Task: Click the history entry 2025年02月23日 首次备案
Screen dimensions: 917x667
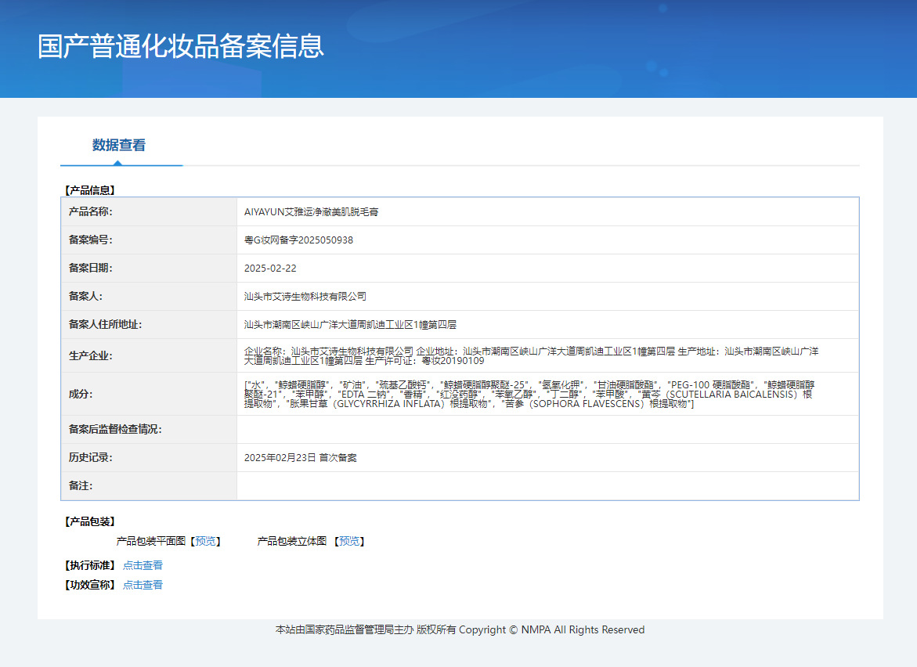Action: pyautogui.click(x=300, y=458)
